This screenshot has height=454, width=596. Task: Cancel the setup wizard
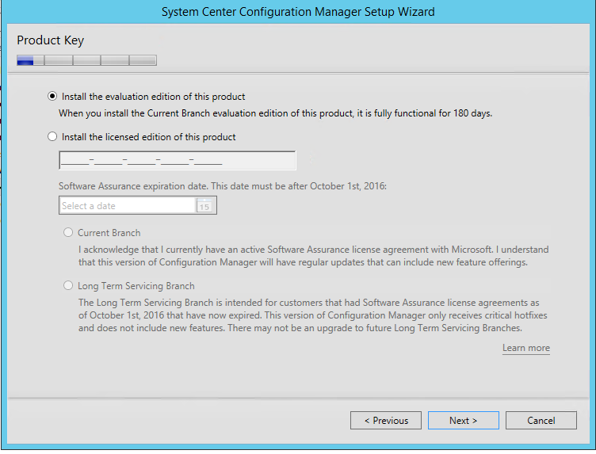point(541,421)
